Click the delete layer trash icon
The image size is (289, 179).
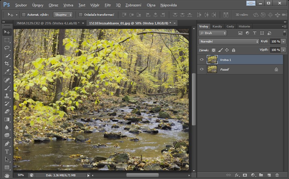click(x=277, y=175)
